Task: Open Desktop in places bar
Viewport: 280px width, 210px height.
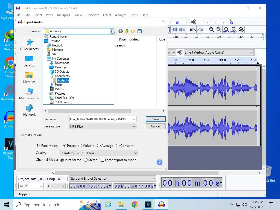Action: pos(29,62)
